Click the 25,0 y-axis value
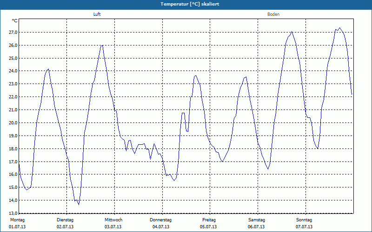This screenshot has width=372, height=232. pos(13,58)
